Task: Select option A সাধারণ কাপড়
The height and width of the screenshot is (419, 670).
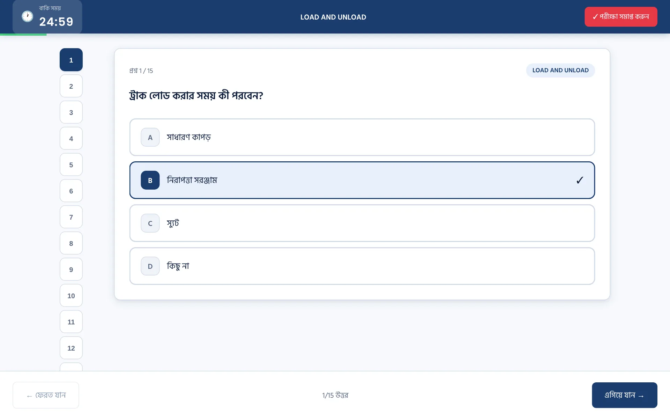Action: pos(362,137)
